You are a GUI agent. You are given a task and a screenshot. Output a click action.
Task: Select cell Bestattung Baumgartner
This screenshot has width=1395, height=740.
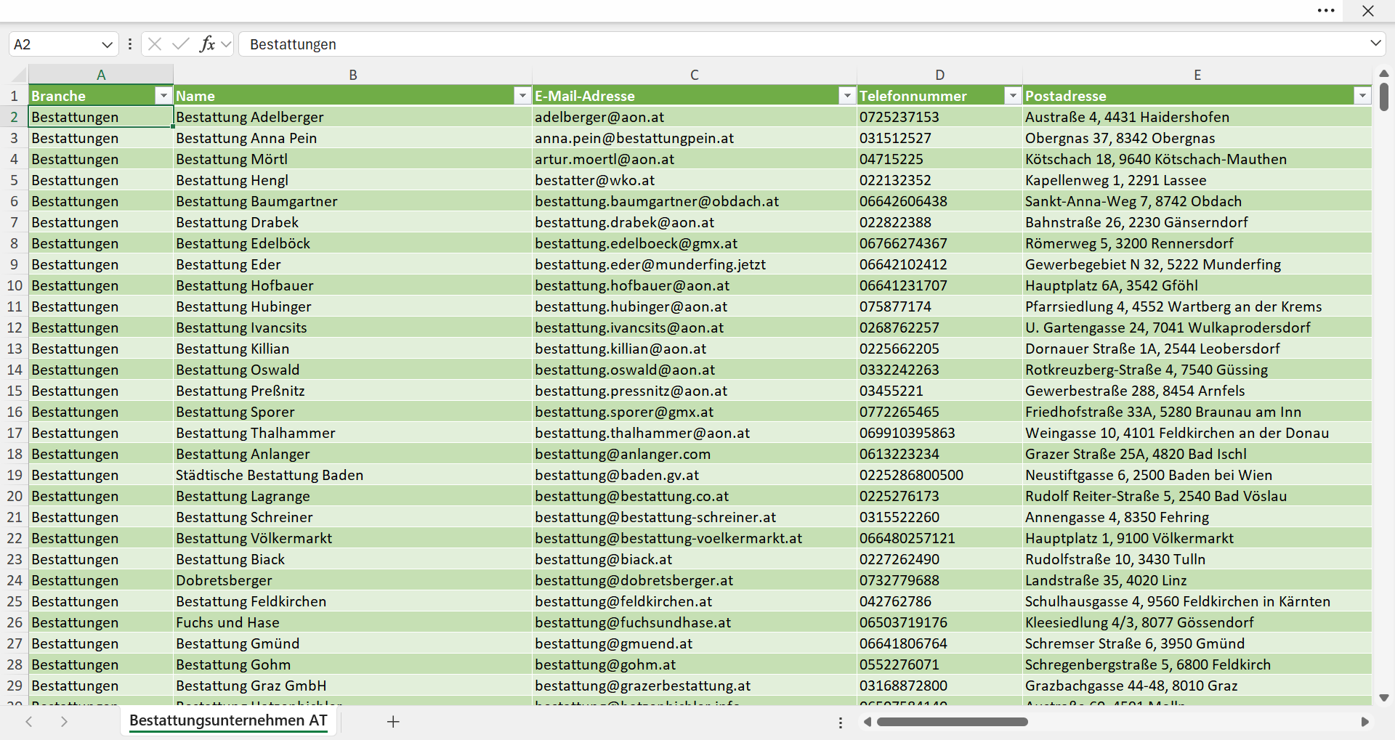(x=352, y=201)
